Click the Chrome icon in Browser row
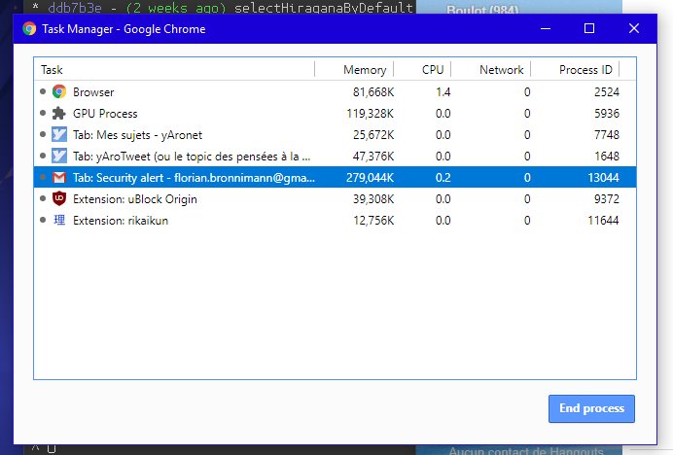Viewport: 673px width, 455px height. point(58,92)
